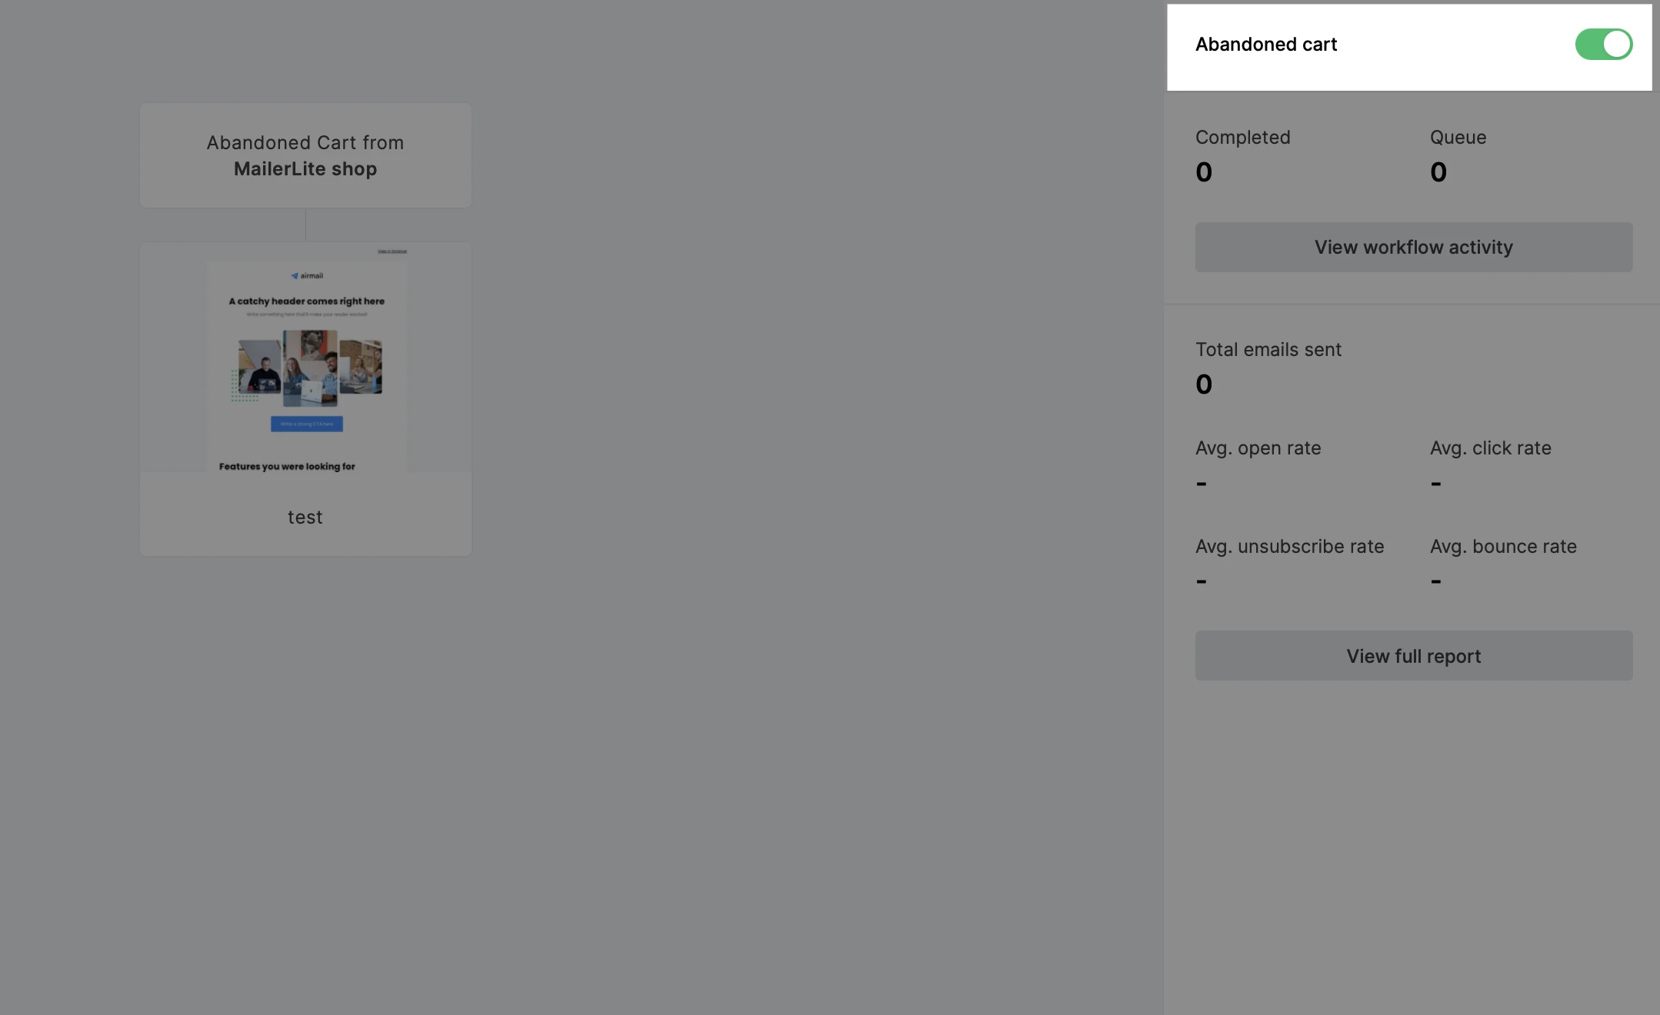Click the airmail logo in email preview
Image resolution: width=1660 pixels, height=1015 pixels.
point(307,275)
